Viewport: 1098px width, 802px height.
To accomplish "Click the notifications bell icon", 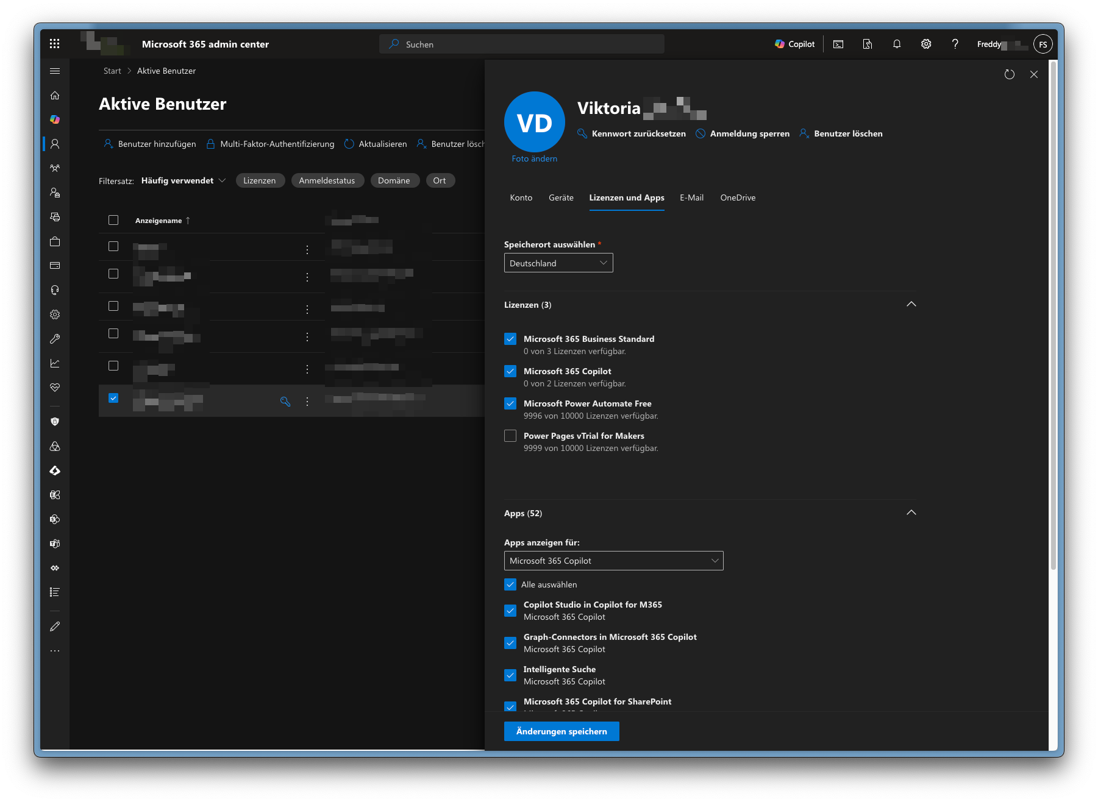I will (x=897, y=44).
